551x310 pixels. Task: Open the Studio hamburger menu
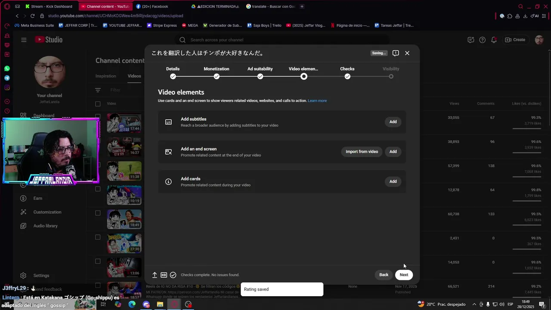[x=24, y=40]
